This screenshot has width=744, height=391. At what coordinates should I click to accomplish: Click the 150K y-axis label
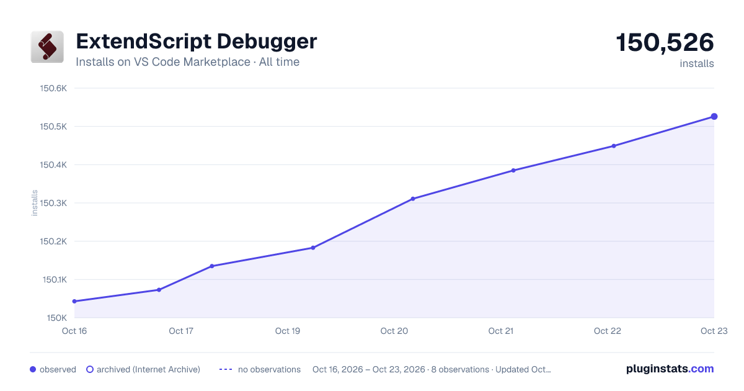[56, 318]
